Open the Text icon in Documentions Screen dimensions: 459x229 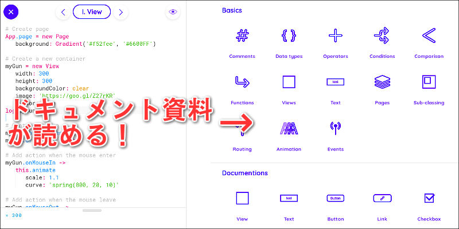[x=289, y=198]
